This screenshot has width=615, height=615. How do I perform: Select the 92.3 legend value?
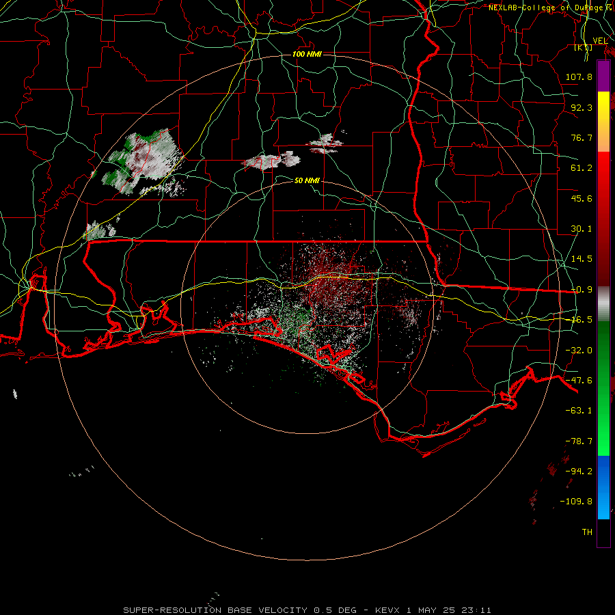582,107
